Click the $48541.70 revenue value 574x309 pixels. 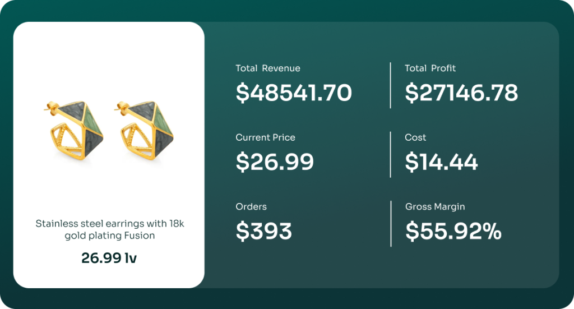293,93
